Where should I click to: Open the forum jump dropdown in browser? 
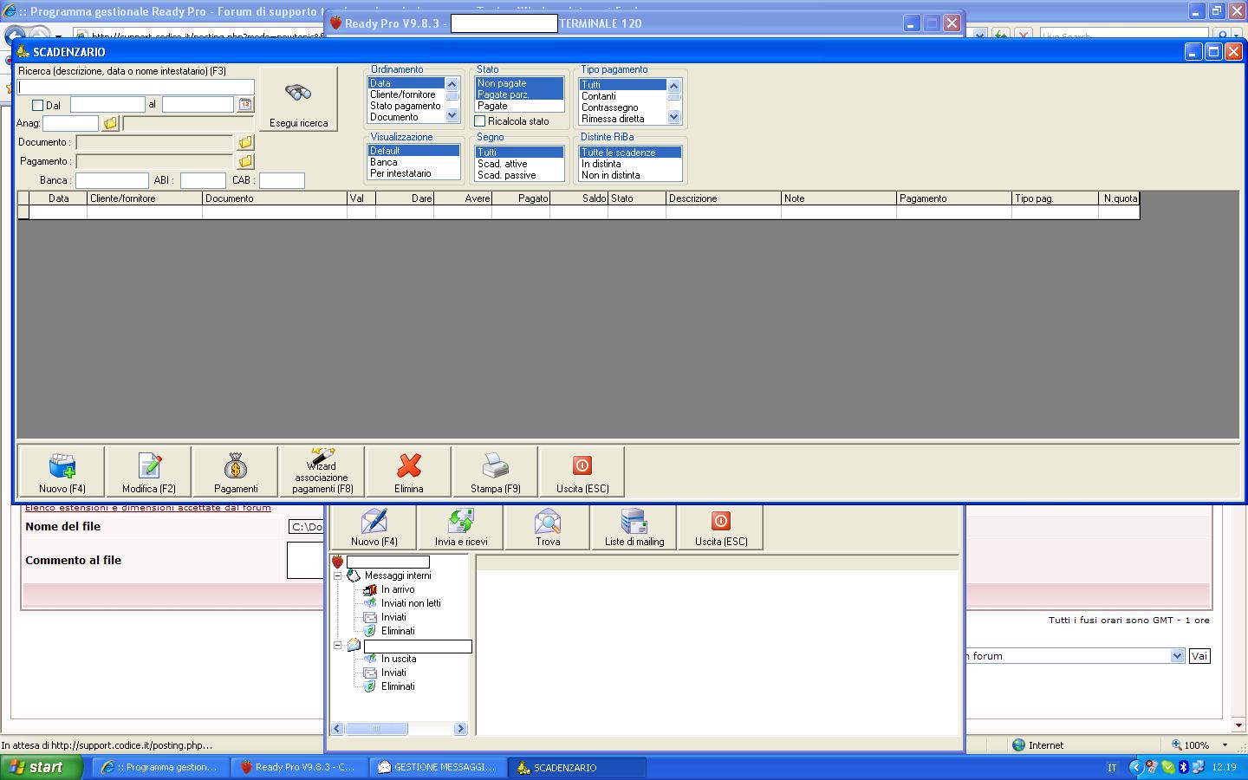[x=1177, y=656]
